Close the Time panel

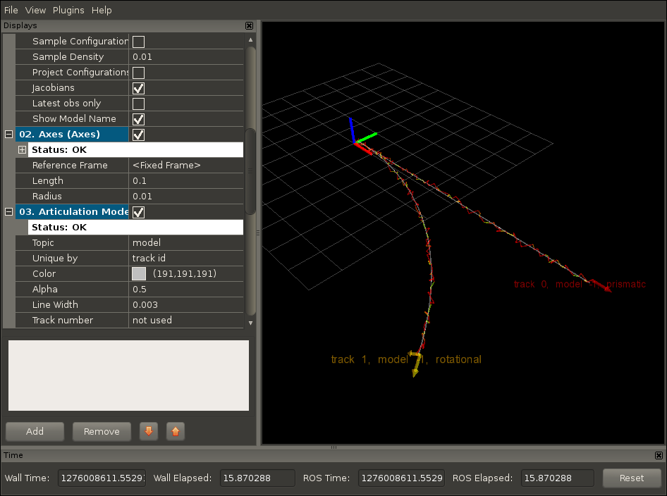pyautogui.click(x=659, y=456)
